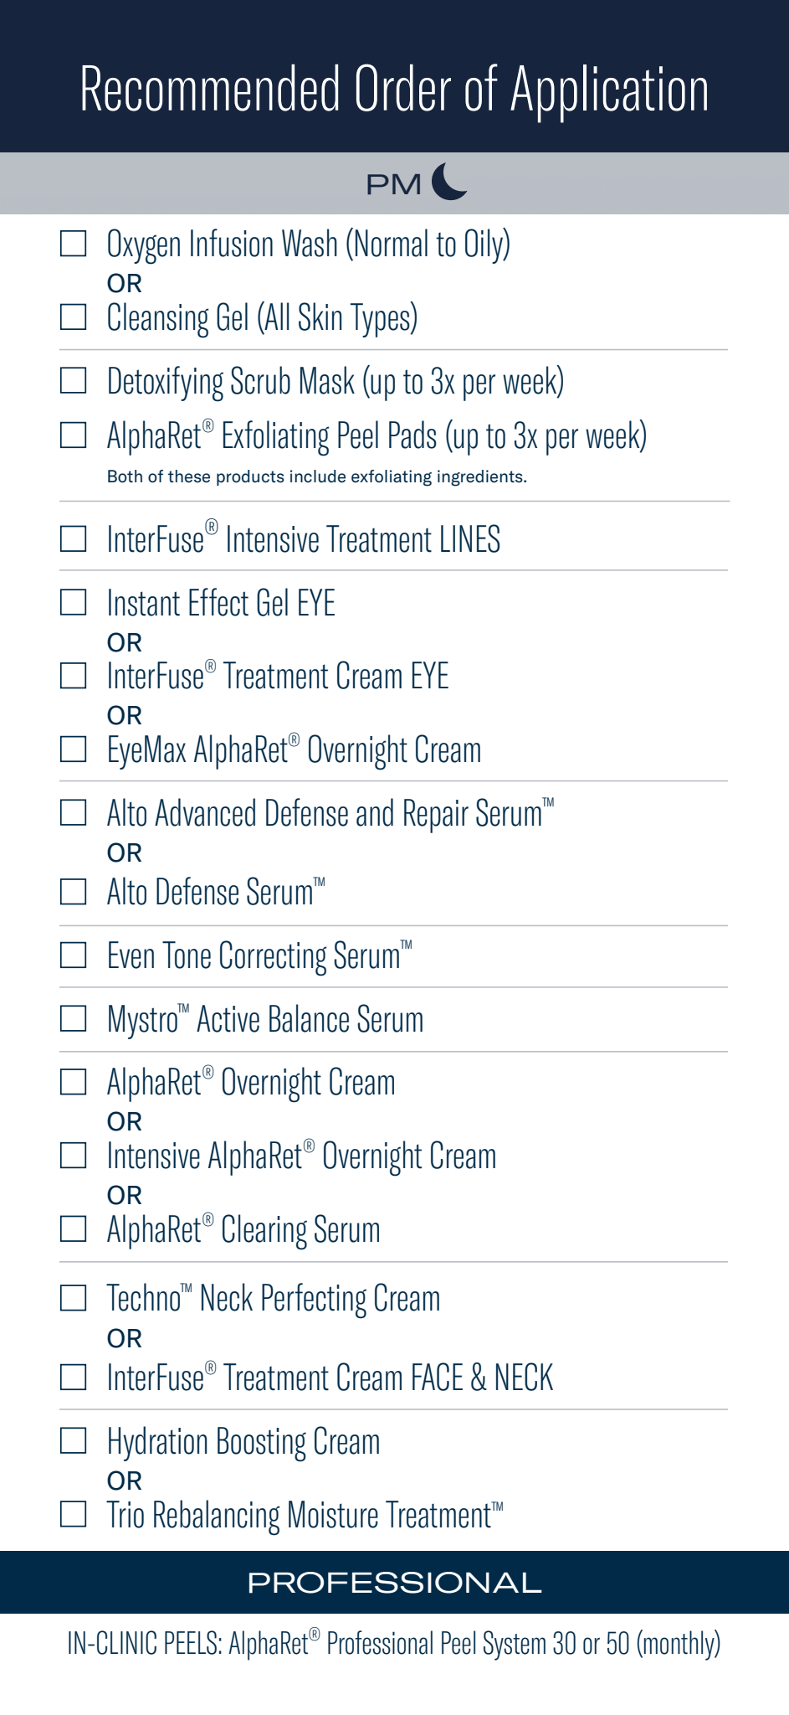Check the AlphaRet Clearing Serum box

[74, 1229]
